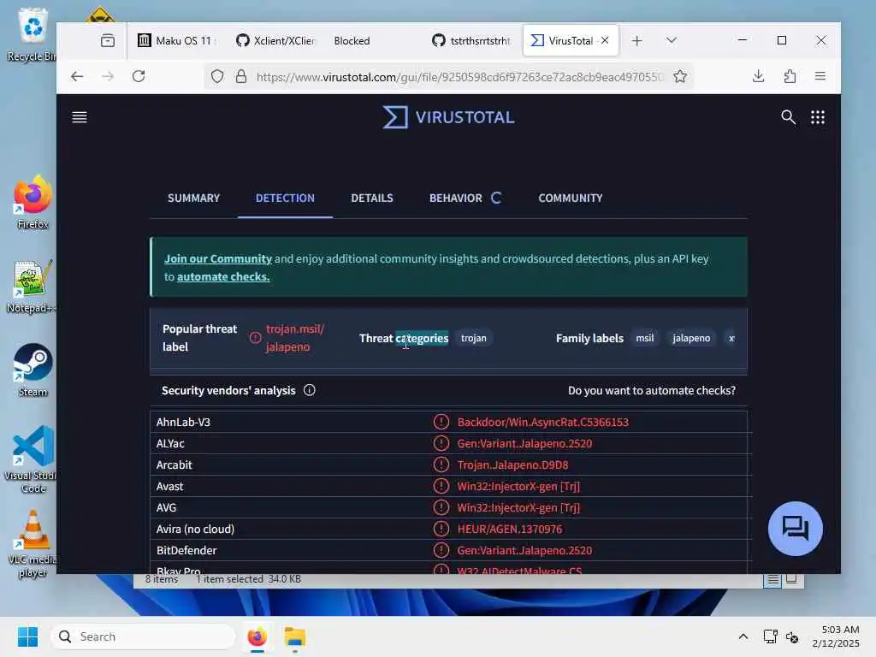Click the trojan.msil/jalapeno threat label
The width and height of the screenshot is (876, 657).
[294, 338]
